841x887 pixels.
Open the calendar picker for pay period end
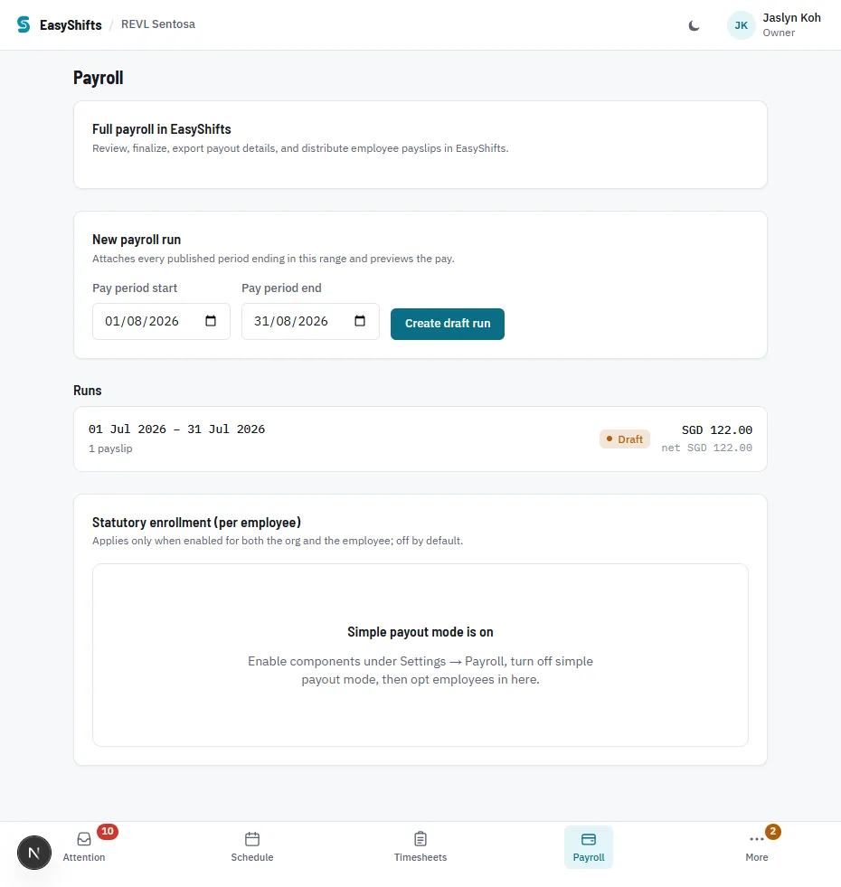pos(359,321)
